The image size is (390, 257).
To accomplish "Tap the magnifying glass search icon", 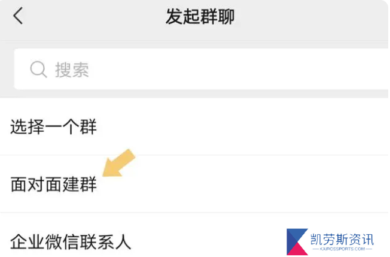I will 38,69.
